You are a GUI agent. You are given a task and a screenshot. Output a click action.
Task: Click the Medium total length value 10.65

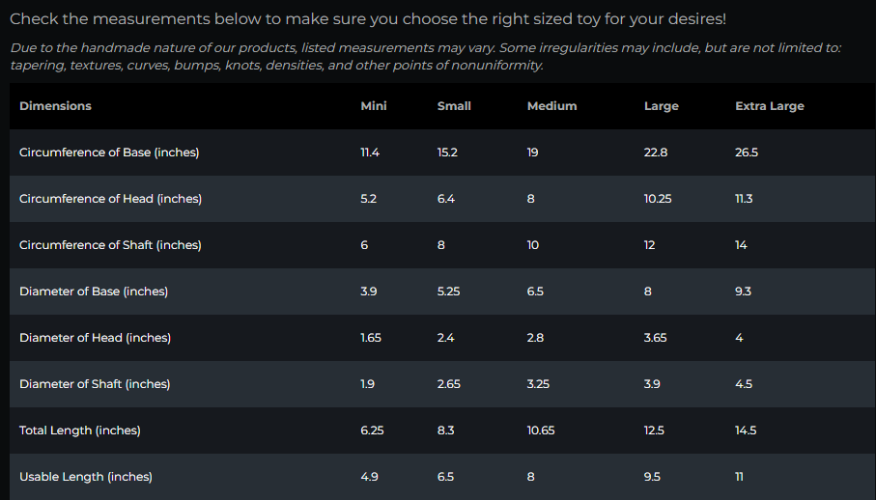pos(541,431)
